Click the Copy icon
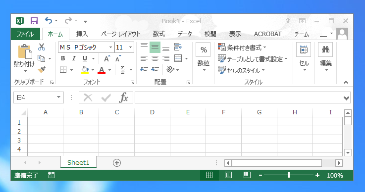 [42, 58]
